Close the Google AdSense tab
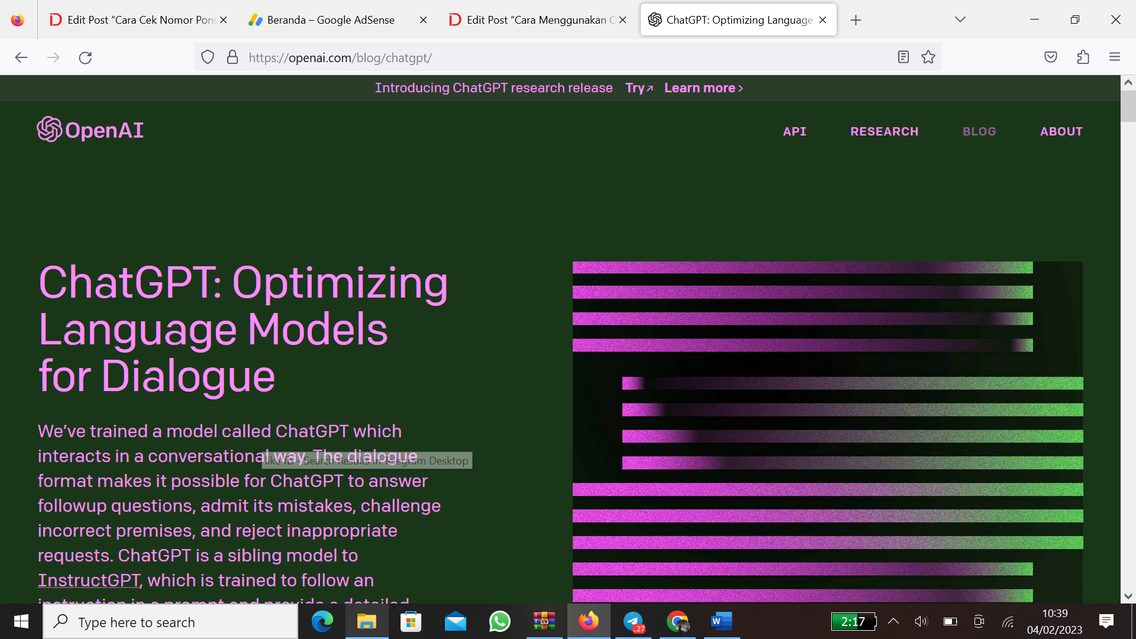The width and height of the screenshot is (1136, 639). pyautogui.click(x=423, y=20)
